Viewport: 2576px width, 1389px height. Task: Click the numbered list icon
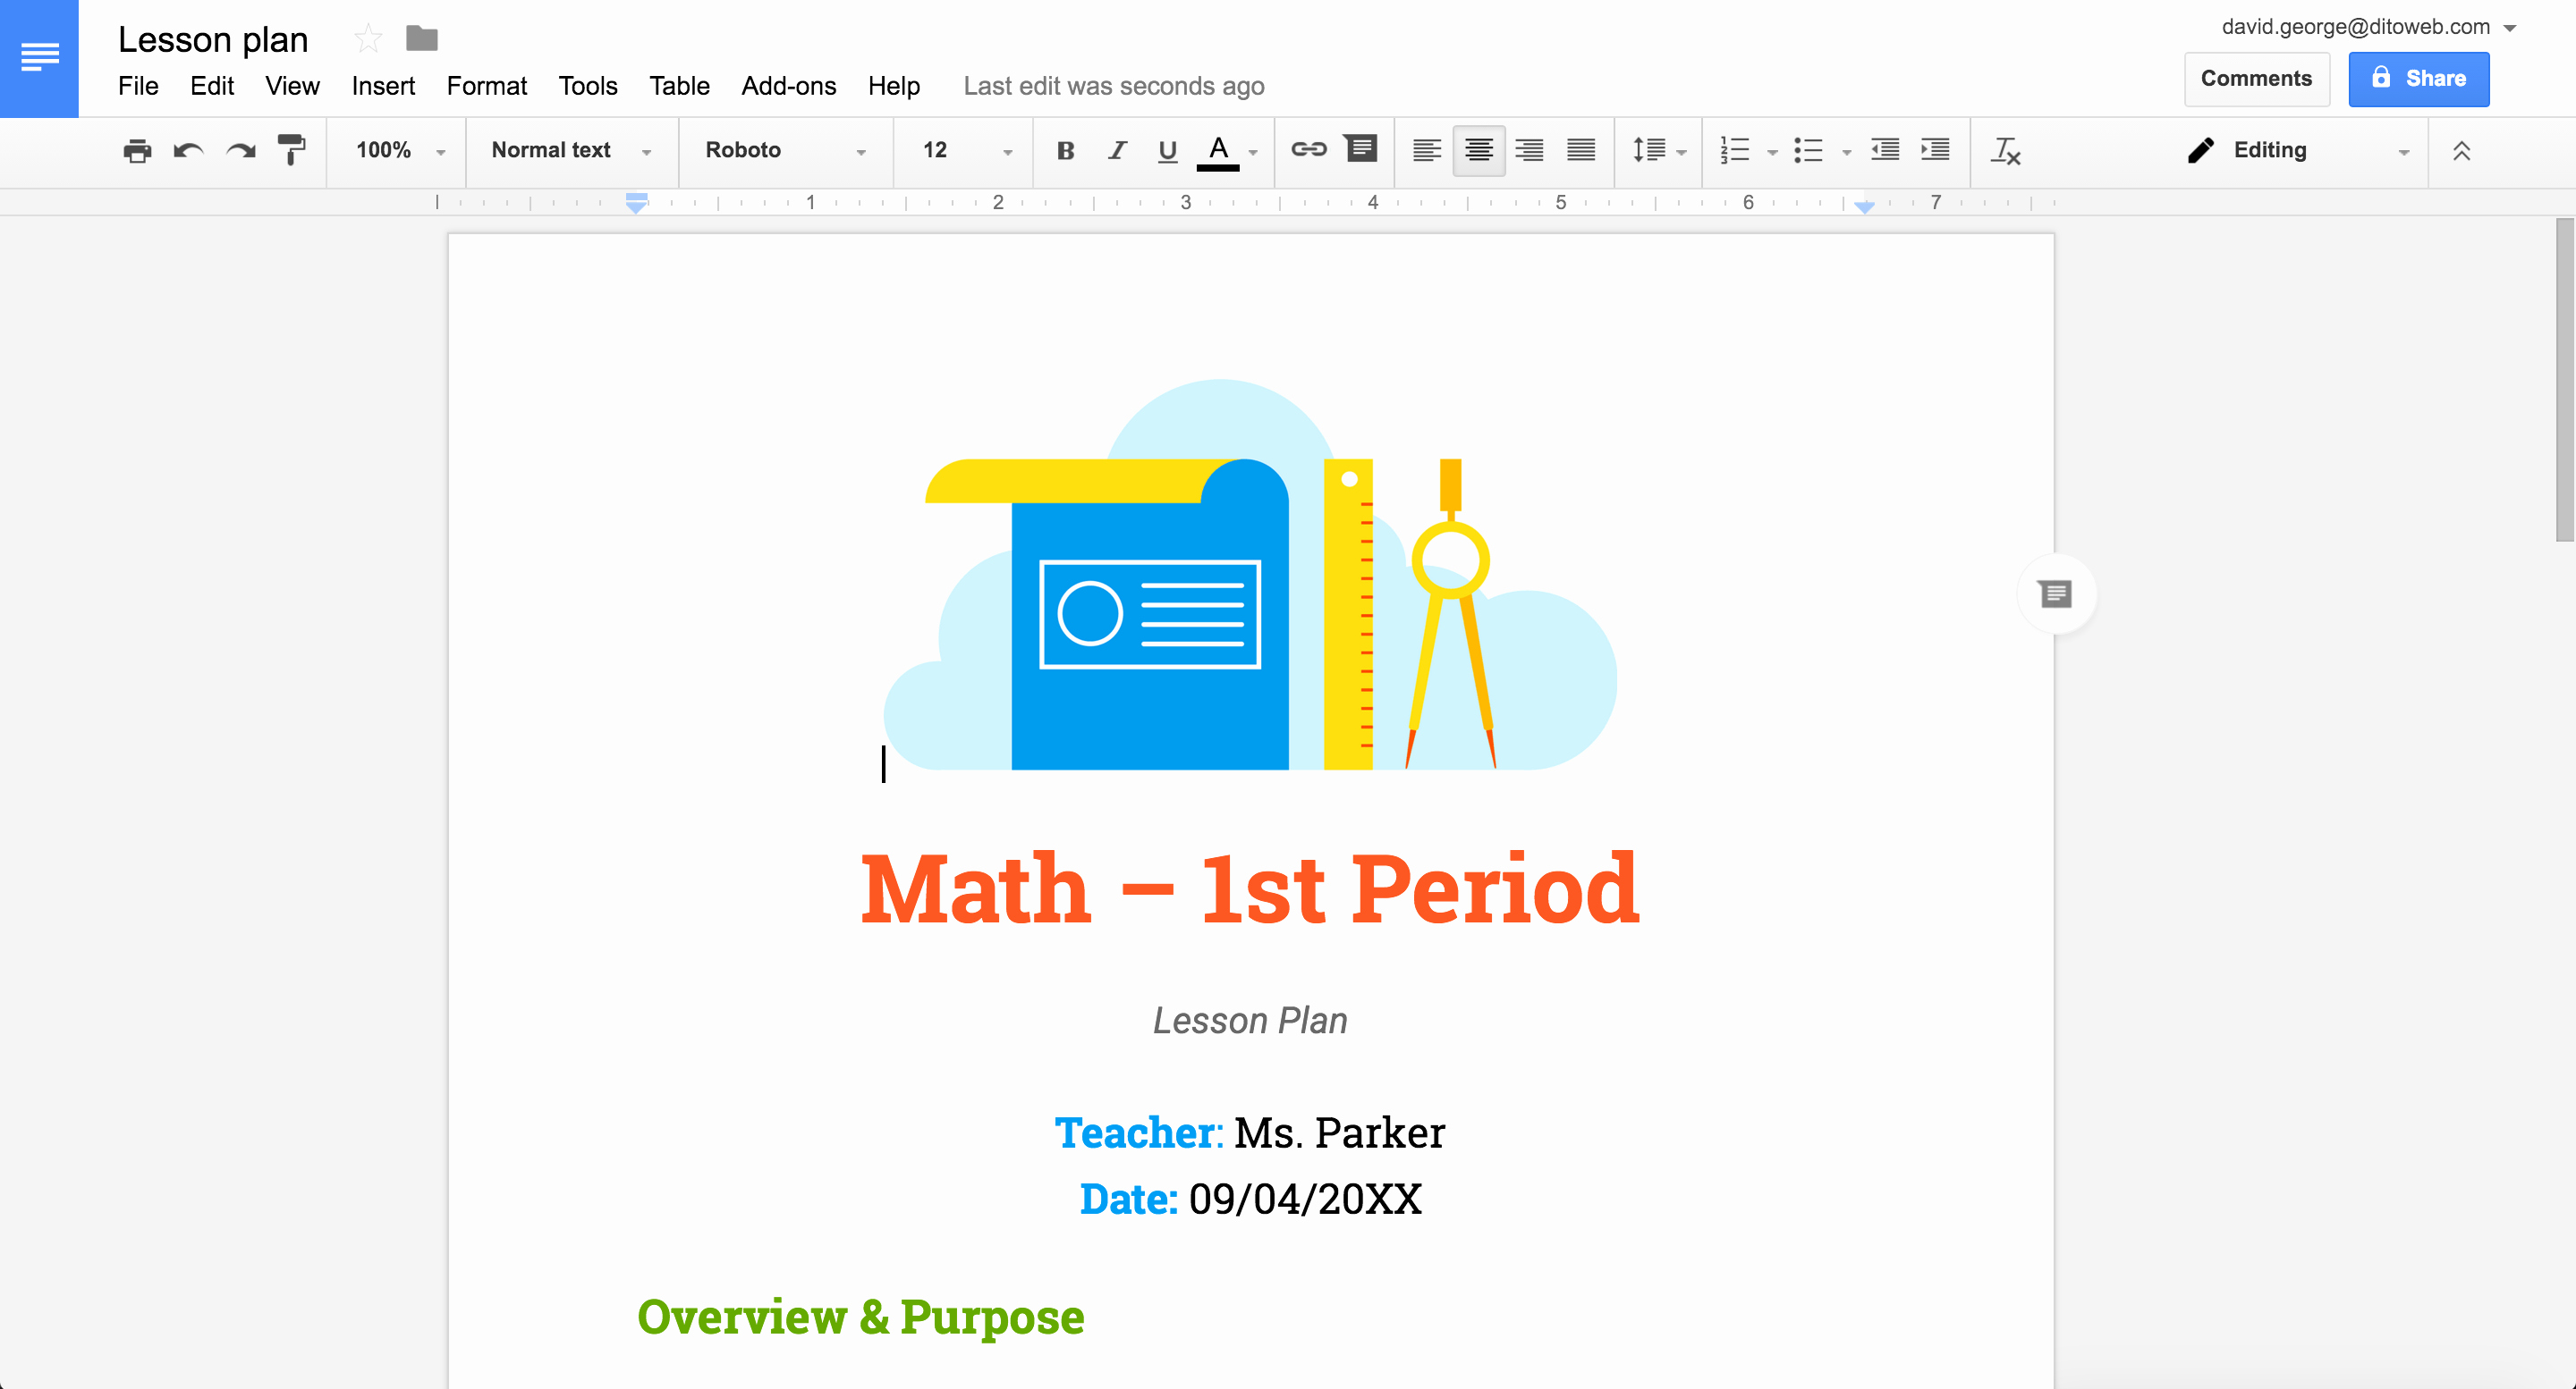click(1733, 150)
